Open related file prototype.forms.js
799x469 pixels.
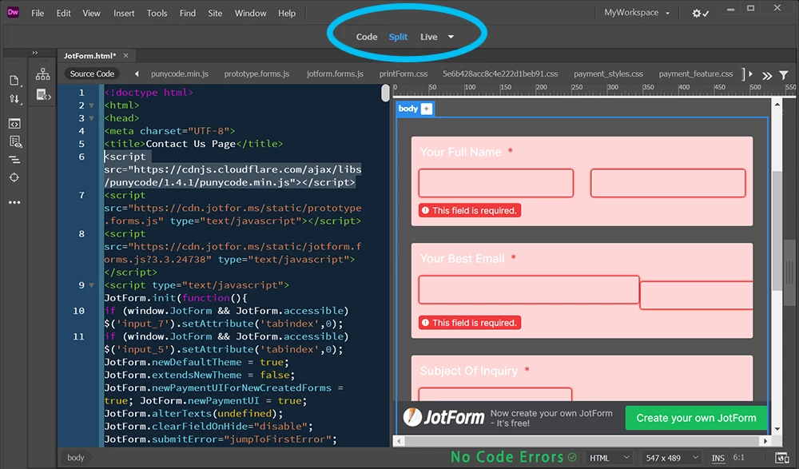(256, 74)
